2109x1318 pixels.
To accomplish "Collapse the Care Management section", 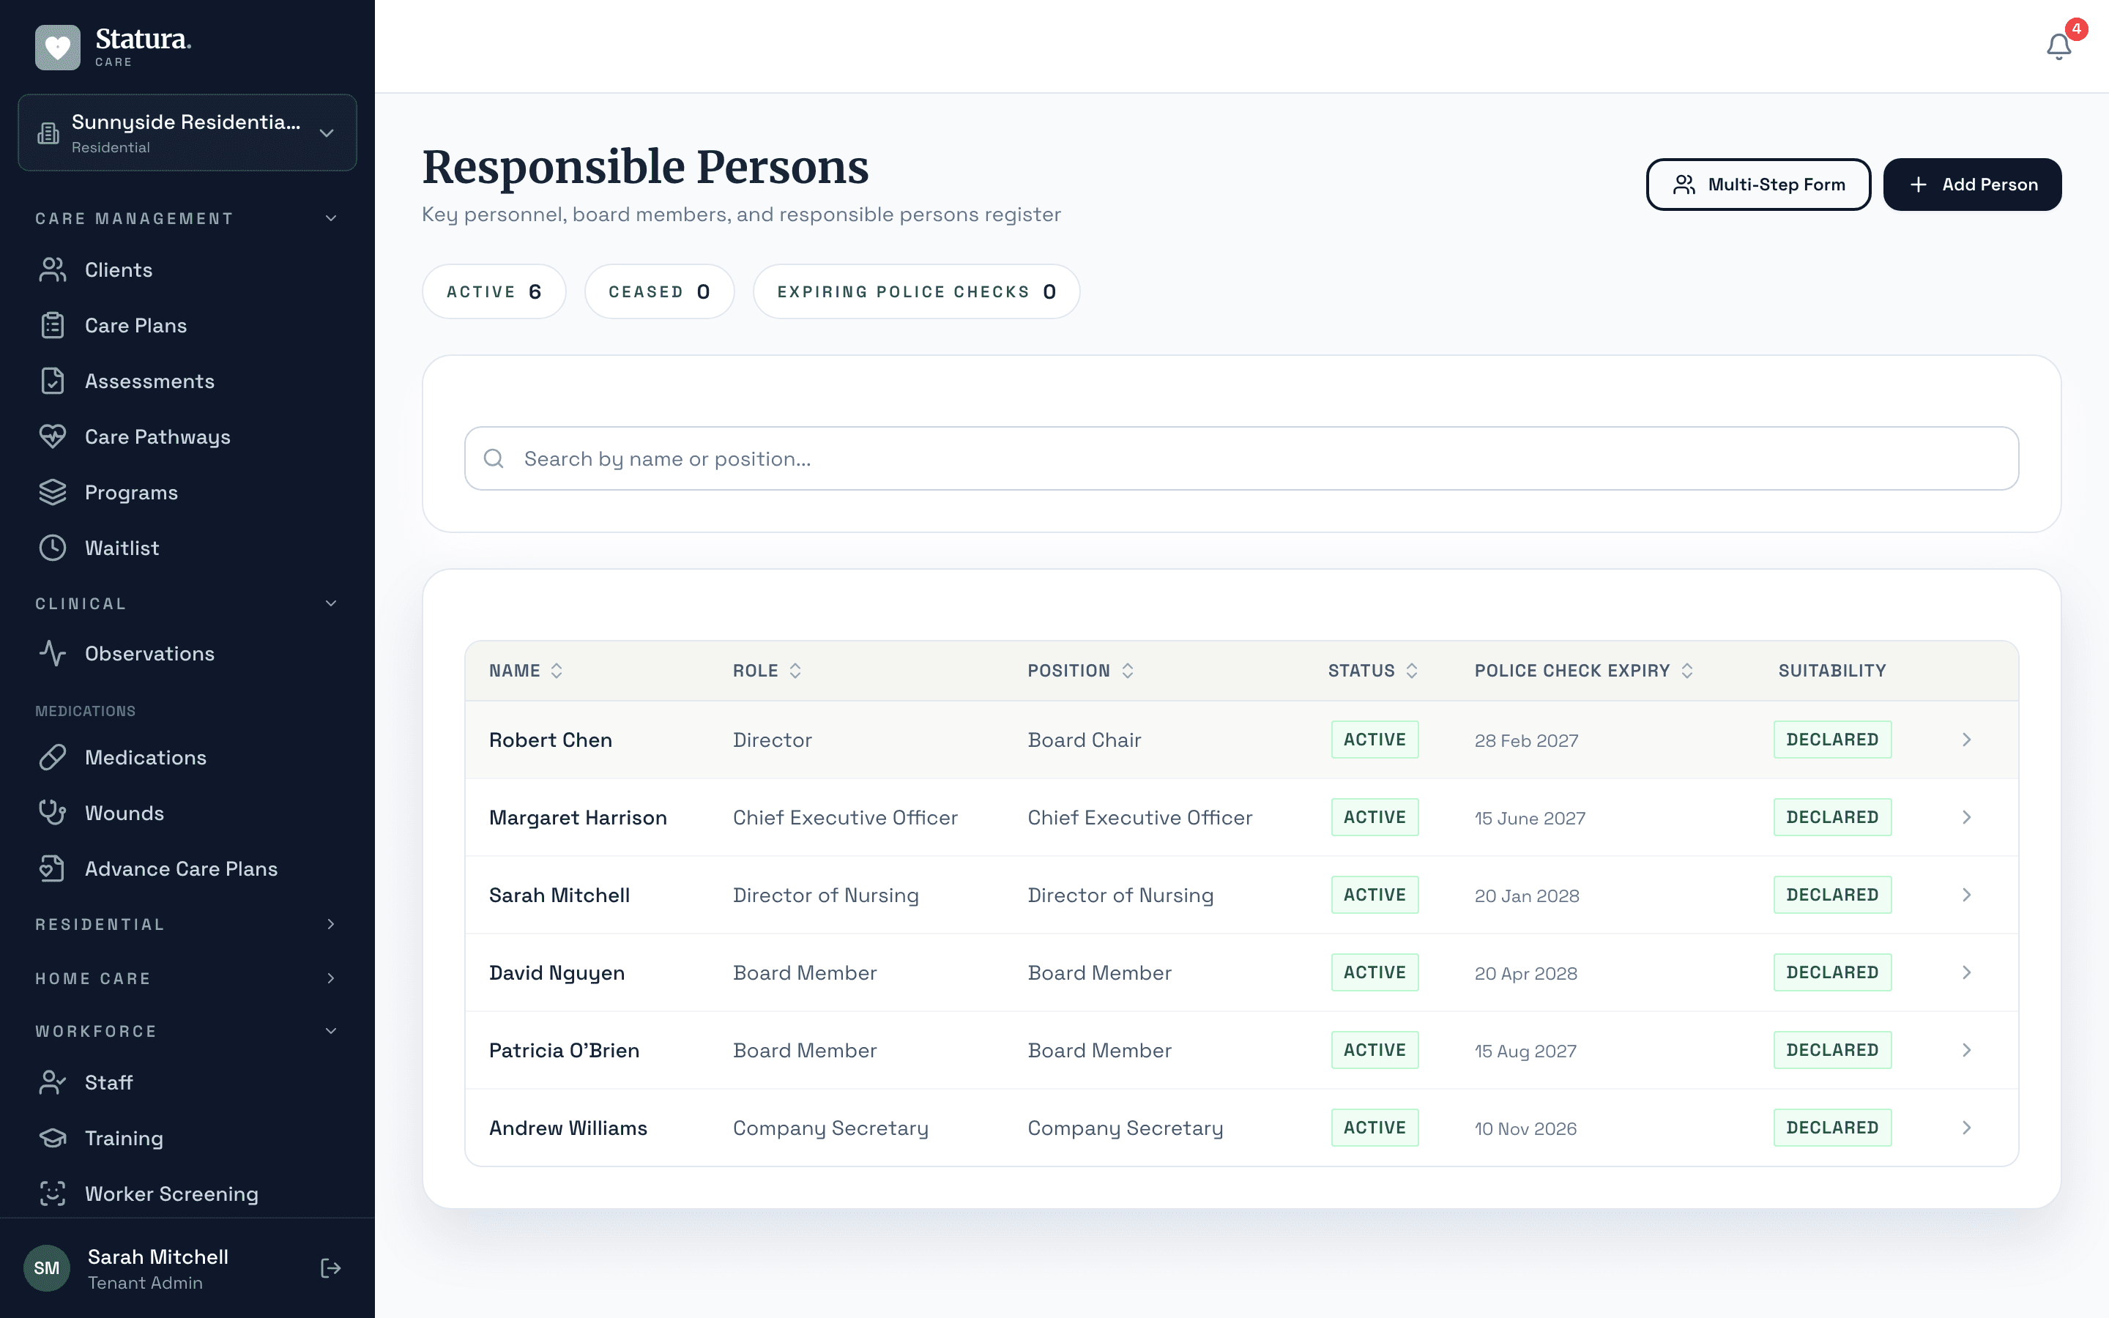I will (x=330, y=218).
